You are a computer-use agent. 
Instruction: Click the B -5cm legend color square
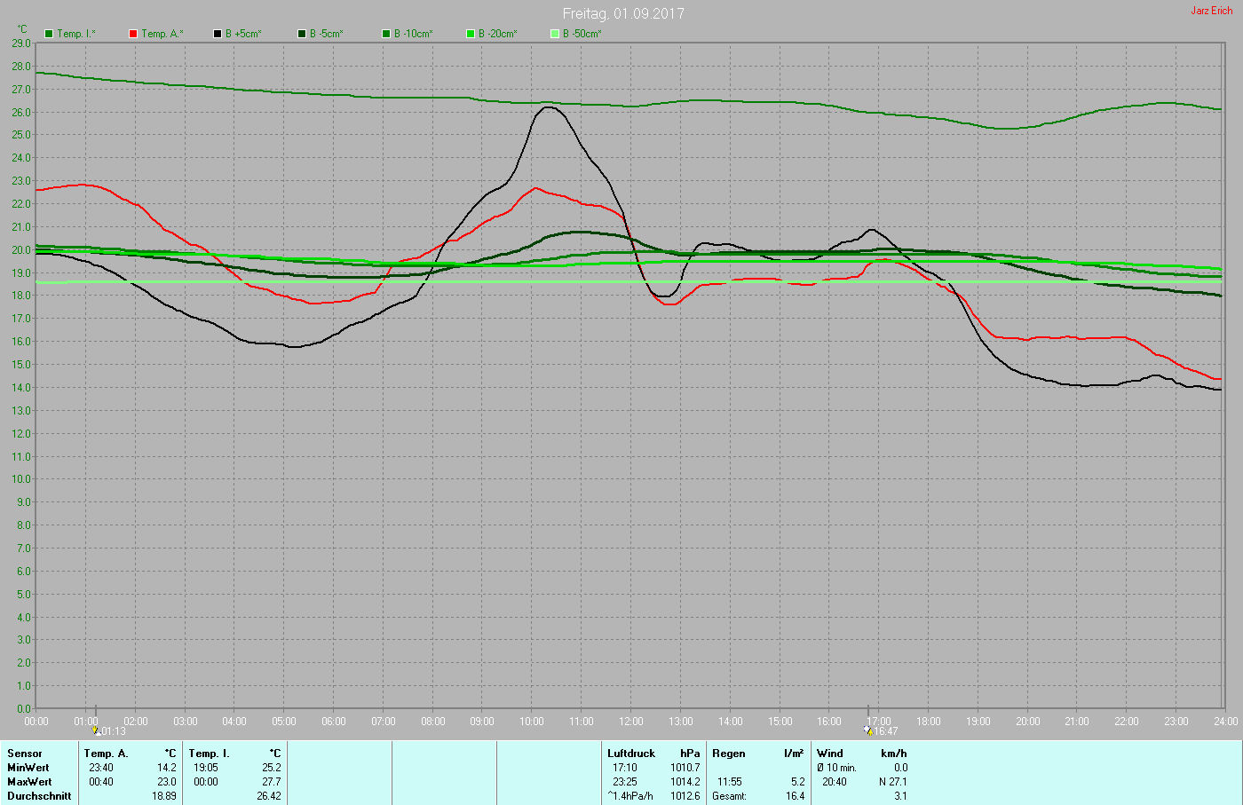click(x=302, y=34)
